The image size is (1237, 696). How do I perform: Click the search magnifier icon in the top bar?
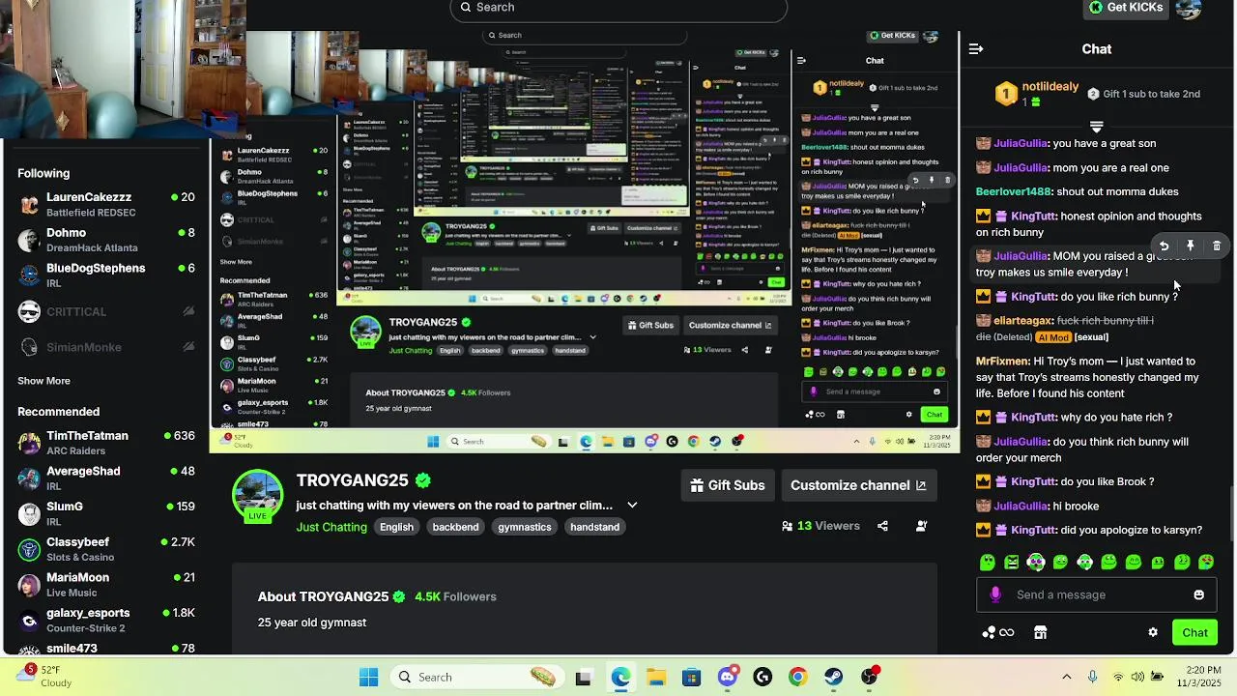(x=466, y=7)
